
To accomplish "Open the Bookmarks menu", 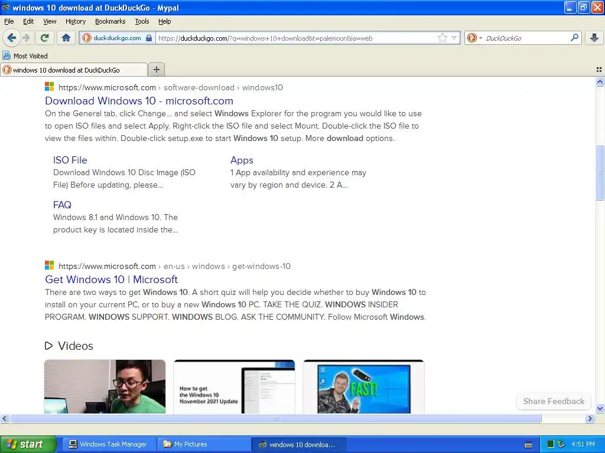I will tap(110, 21).
